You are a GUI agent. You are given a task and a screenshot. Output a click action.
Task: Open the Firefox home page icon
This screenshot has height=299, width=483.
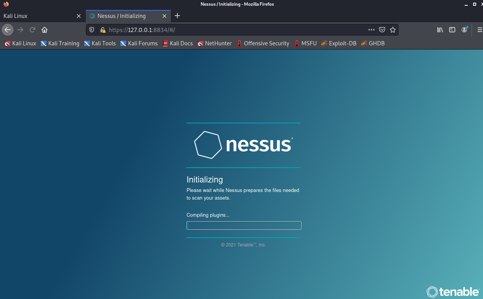click(45, 30)
